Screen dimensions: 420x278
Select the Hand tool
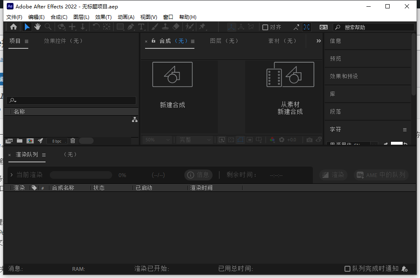coord(37,26)
